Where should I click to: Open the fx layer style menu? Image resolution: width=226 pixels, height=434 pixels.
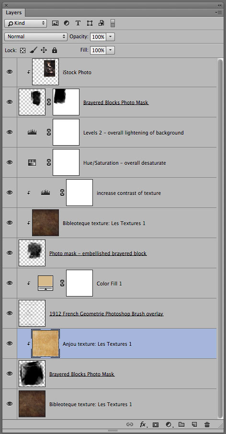click(x=143, y=424)
